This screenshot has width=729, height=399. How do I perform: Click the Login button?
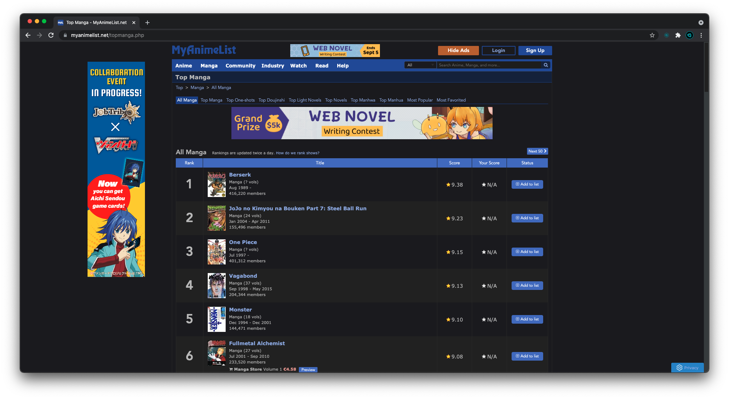[x=498, y=51]
